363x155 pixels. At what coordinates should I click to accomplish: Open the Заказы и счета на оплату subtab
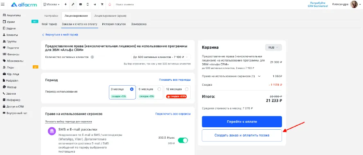[x=79, y=24]
